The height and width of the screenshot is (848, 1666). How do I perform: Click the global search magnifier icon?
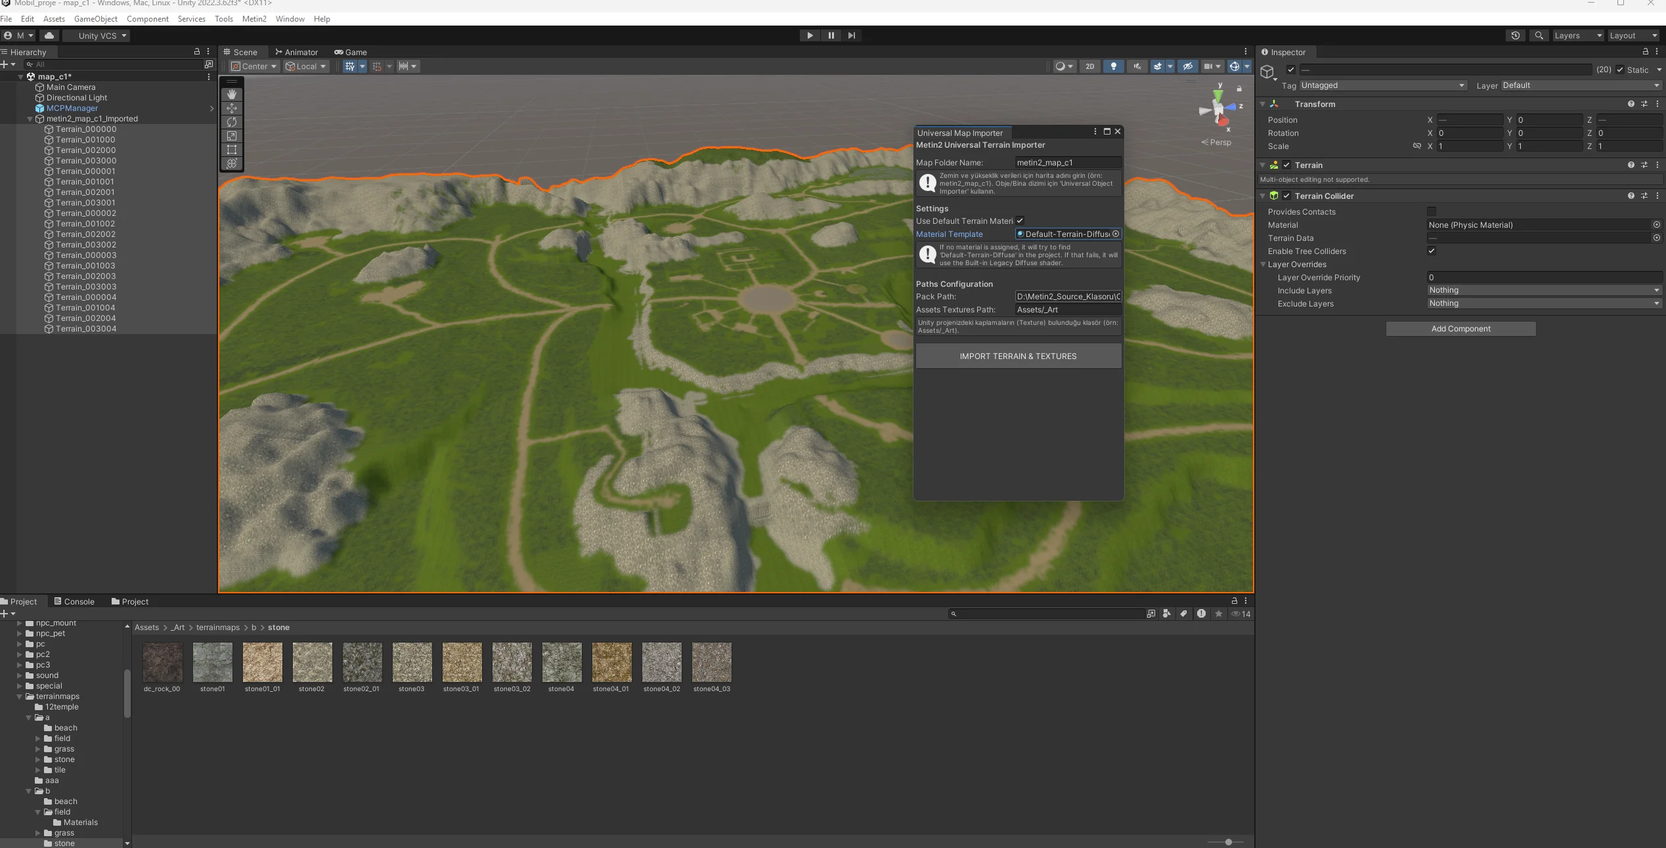tap(1539, 35)
